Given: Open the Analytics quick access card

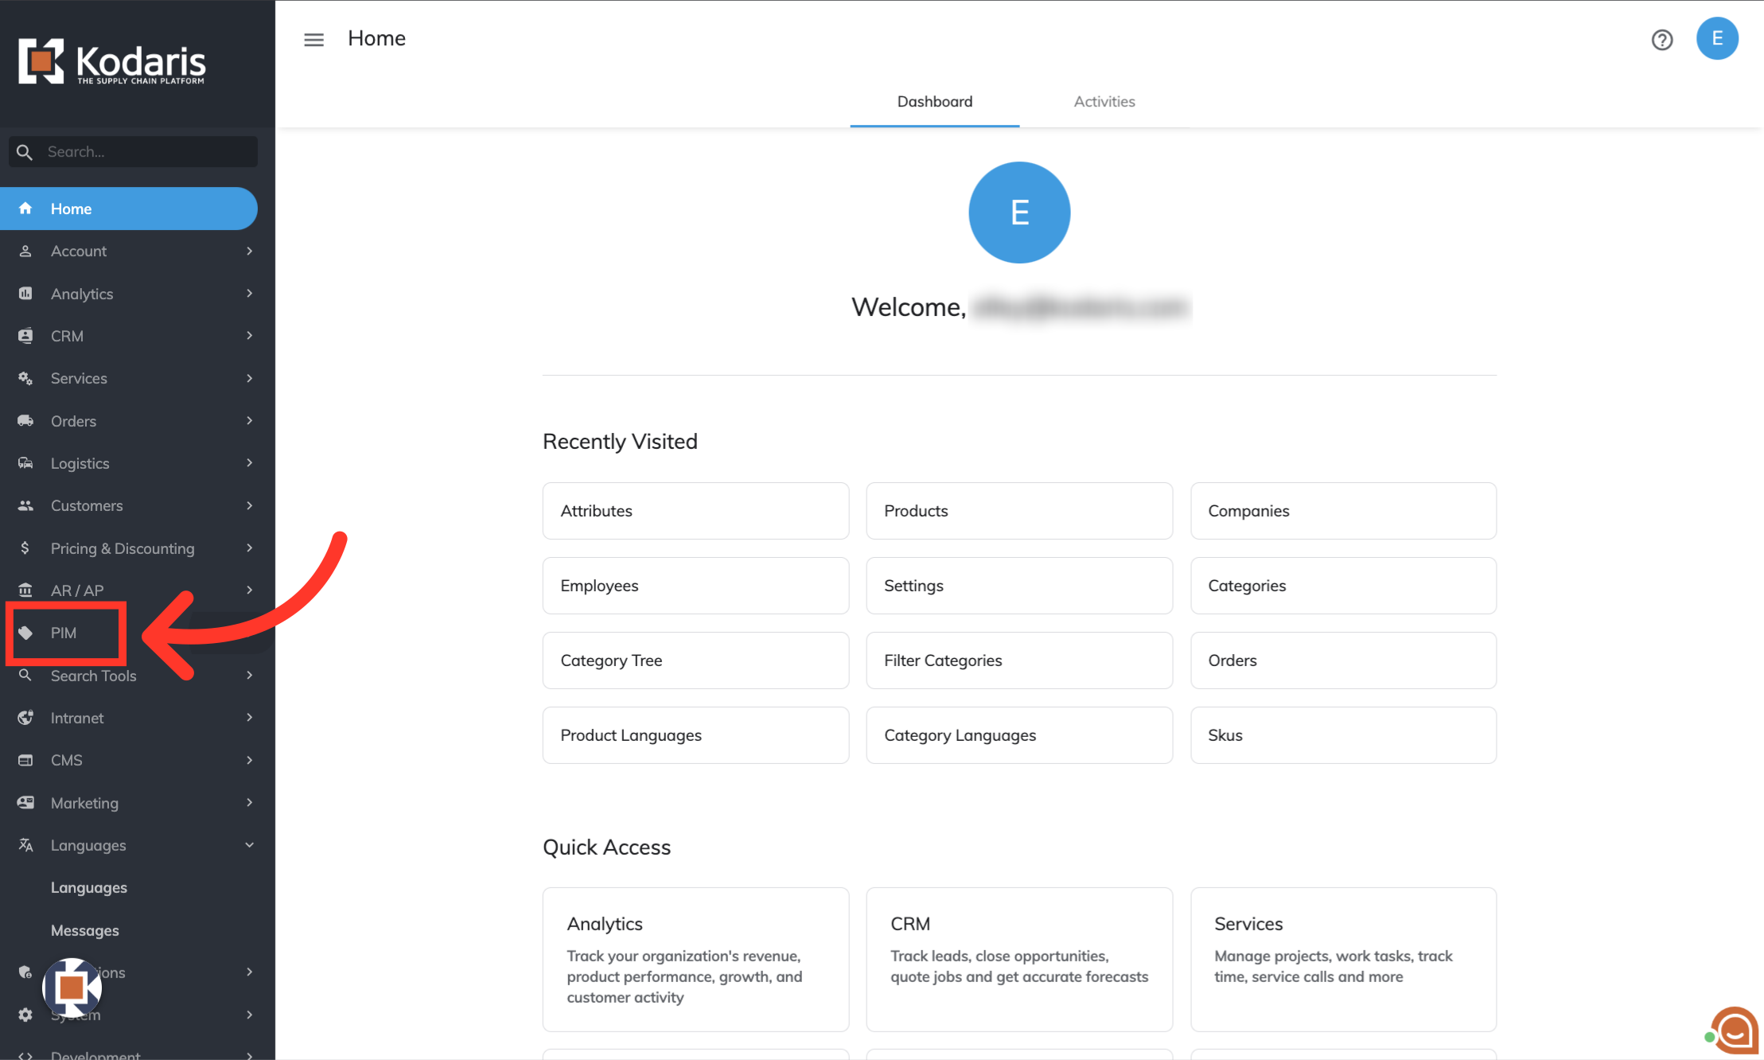Looking at the screenshot, I should point(695,959).
